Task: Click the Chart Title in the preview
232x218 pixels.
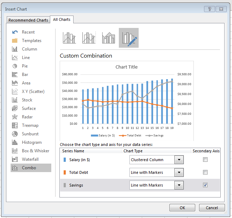Action: pyautogui.click(x=127, y=67)
